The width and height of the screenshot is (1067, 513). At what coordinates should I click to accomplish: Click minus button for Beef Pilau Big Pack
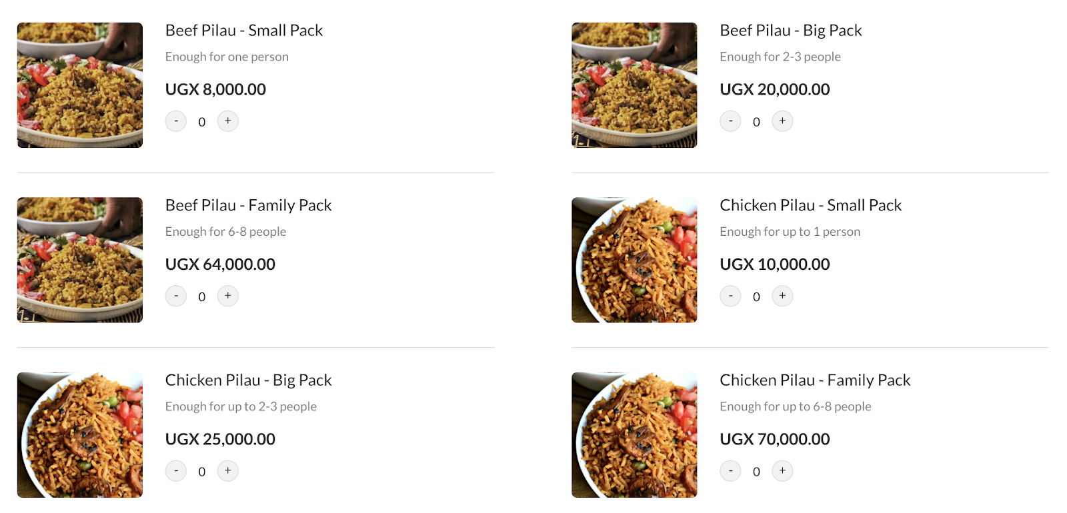click(x=730, y=121)
